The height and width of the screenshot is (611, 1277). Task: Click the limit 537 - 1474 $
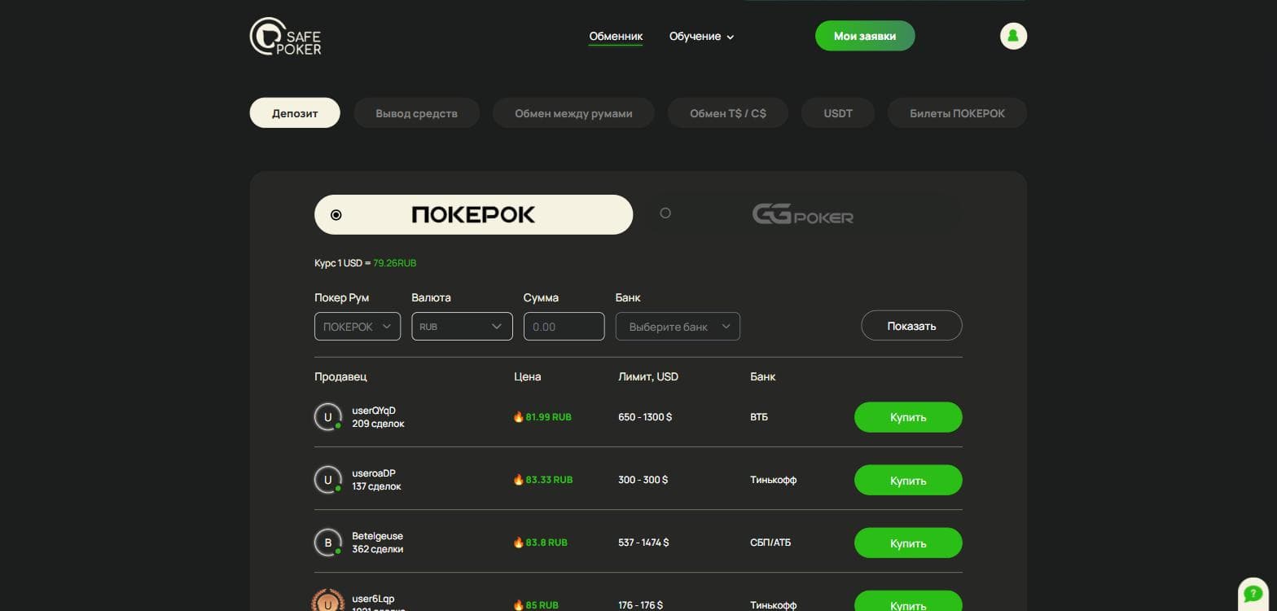643,543
